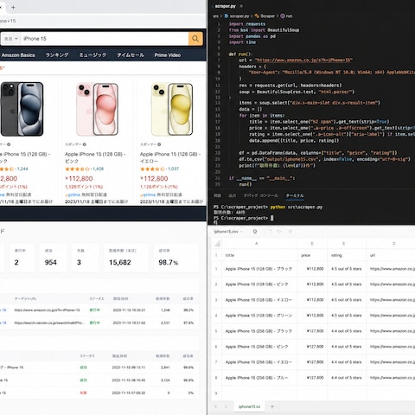Select the iphone15 sheet tab at bottom

(249, 406)
